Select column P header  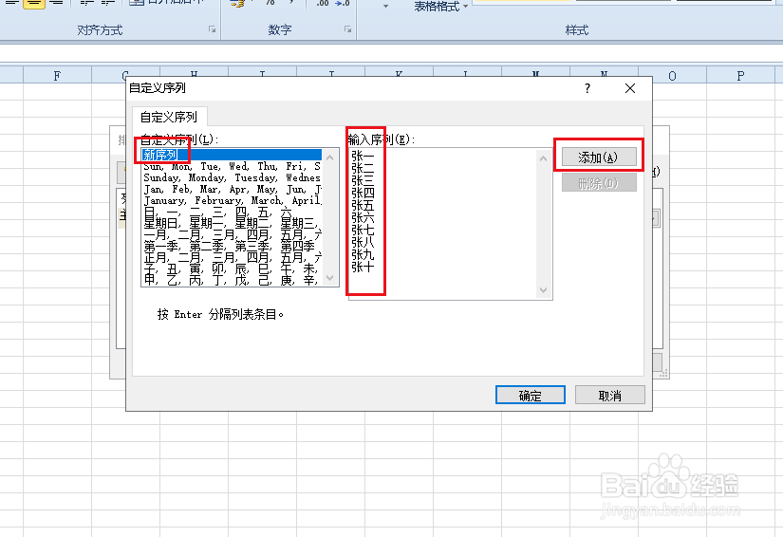coord(740,75)
